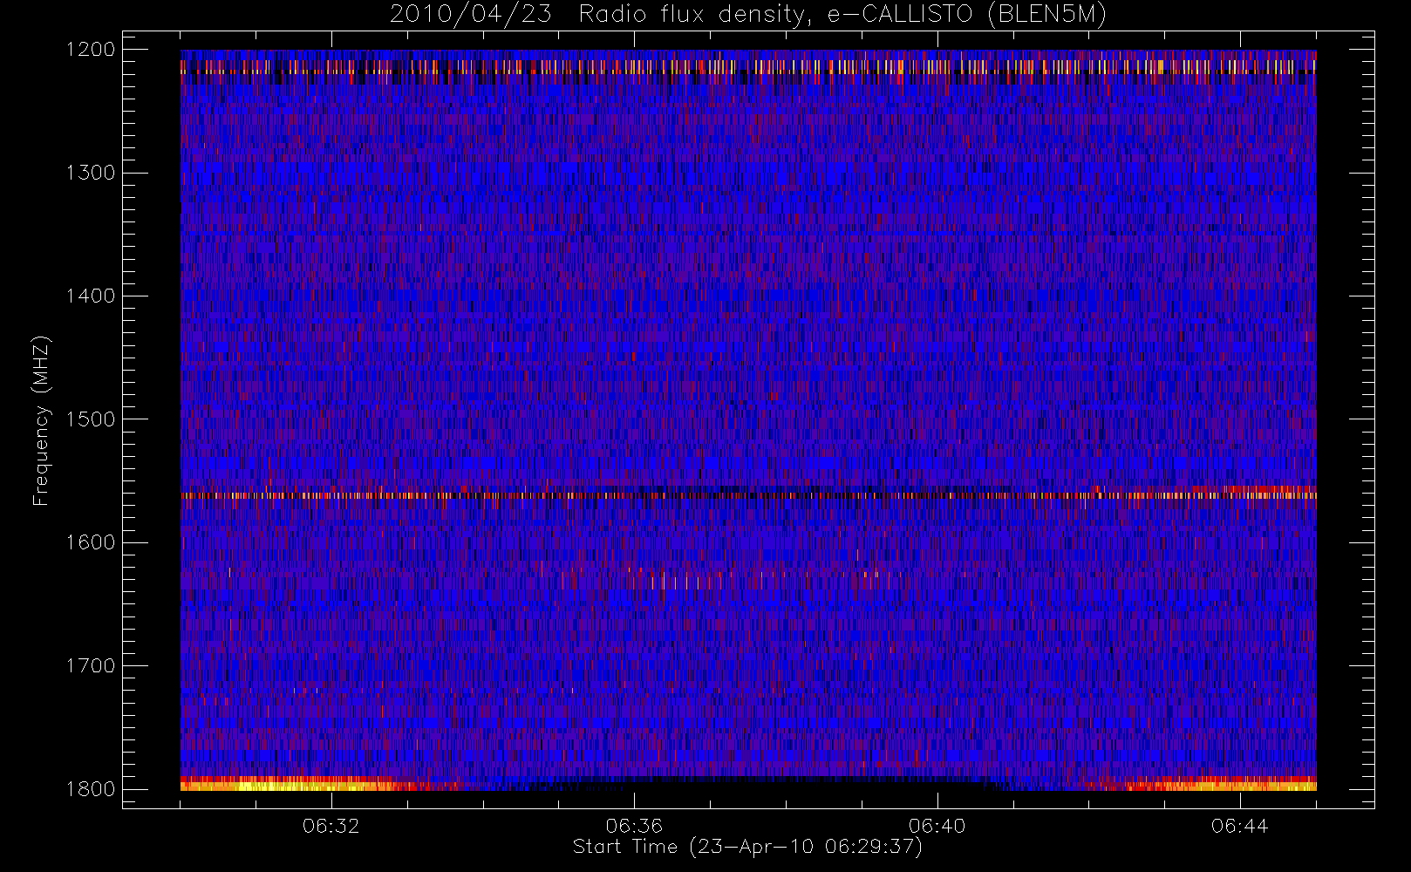Select the 1600 frequency axis label
Image resolution: width=1411 pixels, height=872 pixels.
coord(91,542)
